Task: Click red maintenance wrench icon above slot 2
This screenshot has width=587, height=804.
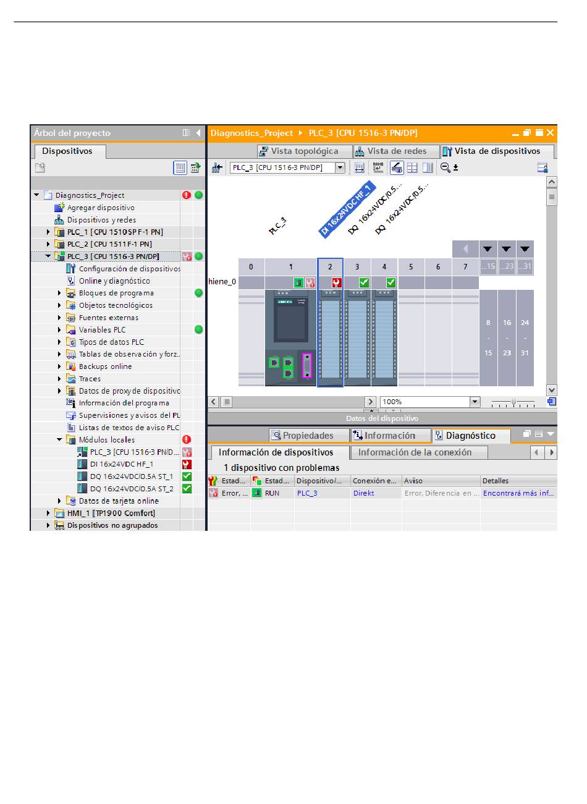Action: coord(337,282)
